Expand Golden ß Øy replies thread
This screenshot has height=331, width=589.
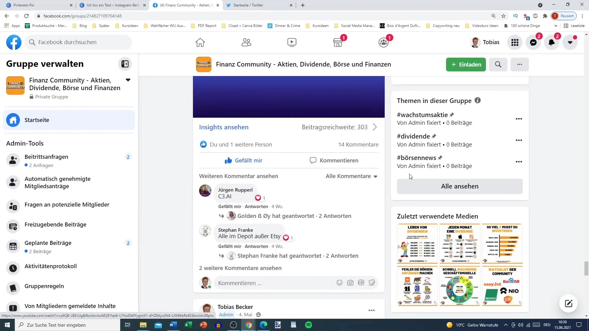[294, 216]
